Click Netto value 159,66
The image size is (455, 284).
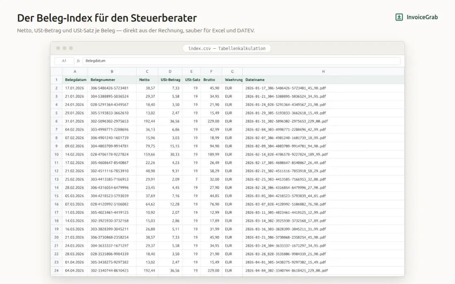(x=147, y=154)
